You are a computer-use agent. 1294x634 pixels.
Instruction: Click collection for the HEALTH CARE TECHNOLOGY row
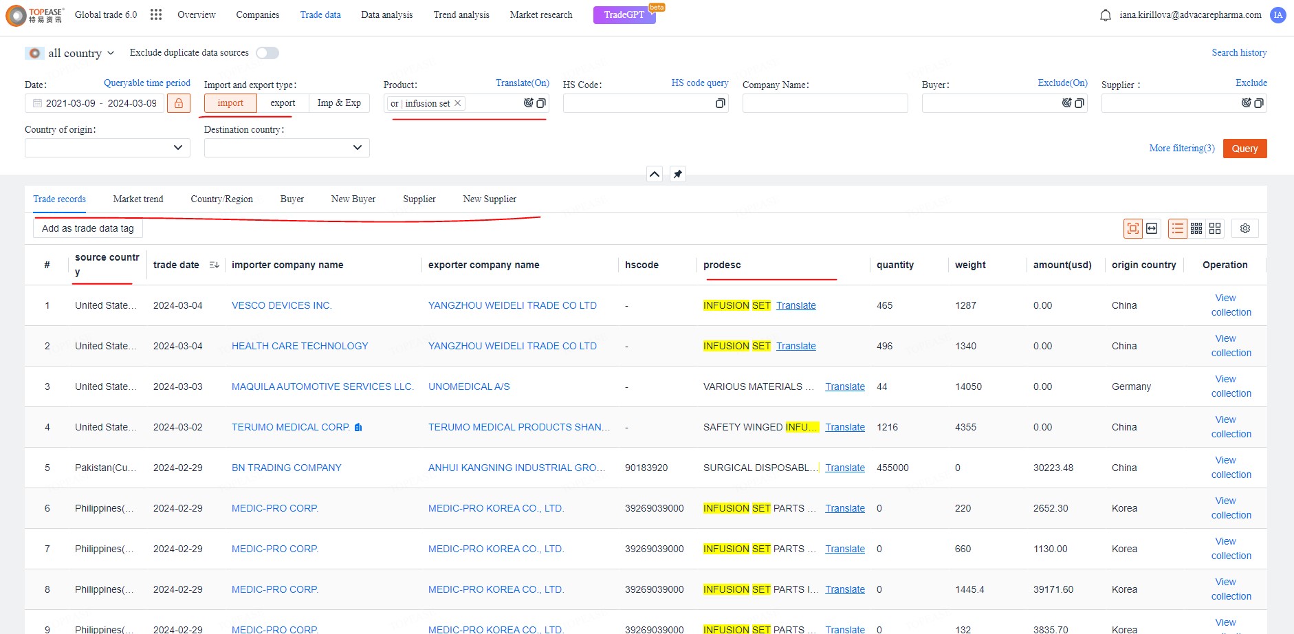point(1231,353)
